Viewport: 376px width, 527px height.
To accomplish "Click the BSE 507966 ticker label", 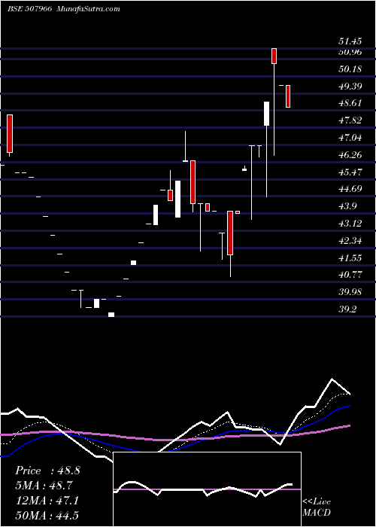I will 29,9.
